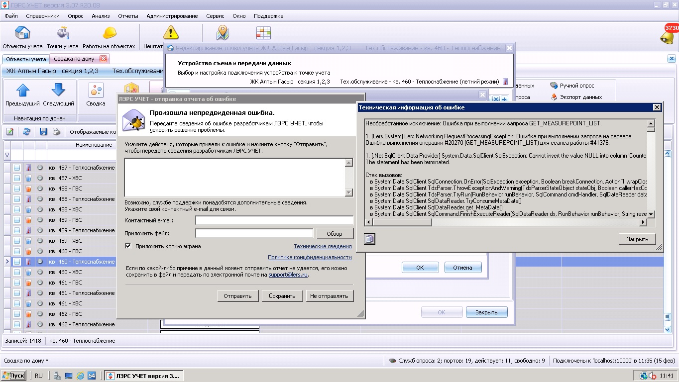
Task: Tick row checkbox for кв. 461 - ХВС
Action: pos(17,303)
